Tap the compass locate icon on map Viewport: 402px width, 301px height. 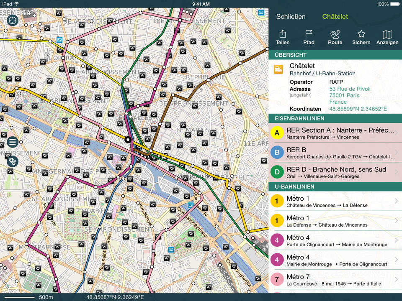tap(13, 20)
